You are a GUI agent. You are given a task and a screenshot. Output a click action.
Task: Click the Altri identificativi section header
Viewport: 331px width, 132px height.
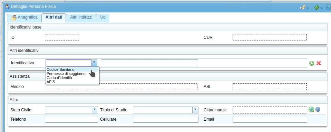[x=168, y=51]
